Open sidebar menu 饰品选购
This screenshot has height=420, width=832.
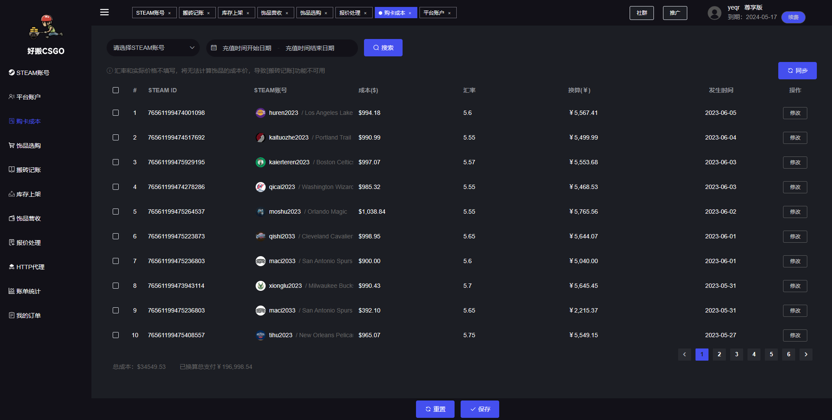(x=25, y=146)
